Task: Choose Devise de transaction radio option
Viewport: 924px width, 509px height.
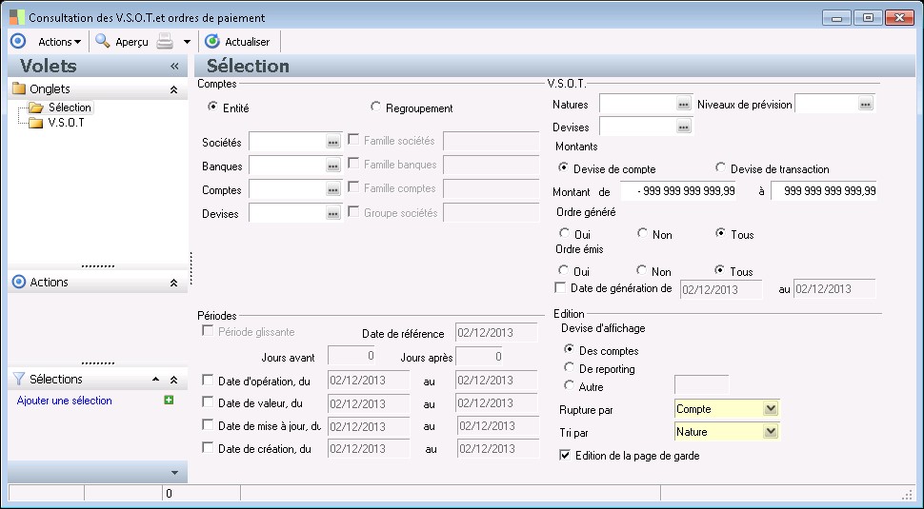Action: click(720, 168)
